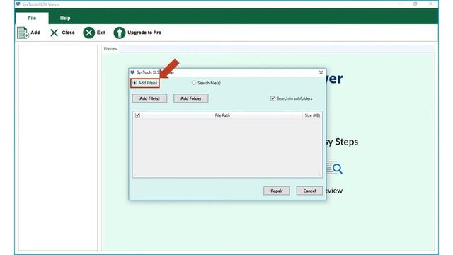Screen dimensions: 453x255
Task: Click the Upgrade to Pro arrow icon
Action: [120, 33]
